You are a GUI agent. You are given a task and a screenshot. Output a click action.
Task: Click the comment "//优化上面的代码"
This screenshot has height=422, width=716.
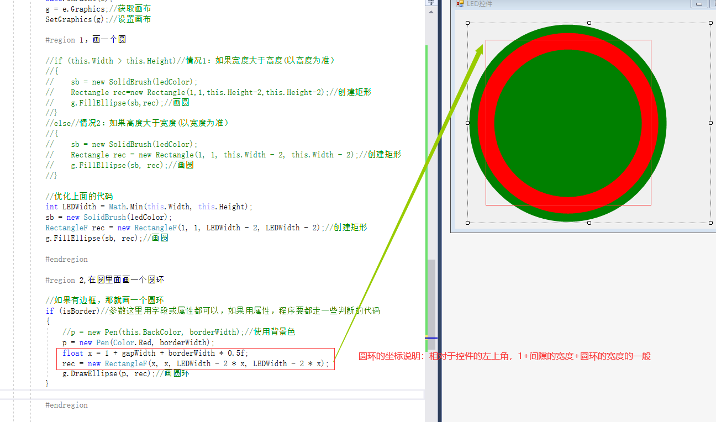click(x=79, y=196)
